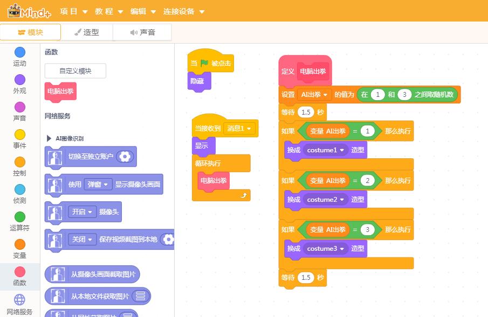The image size is (488, 317).
Task: Click person icon on 开启摄像头 block
Action: [x=55, y=213]
